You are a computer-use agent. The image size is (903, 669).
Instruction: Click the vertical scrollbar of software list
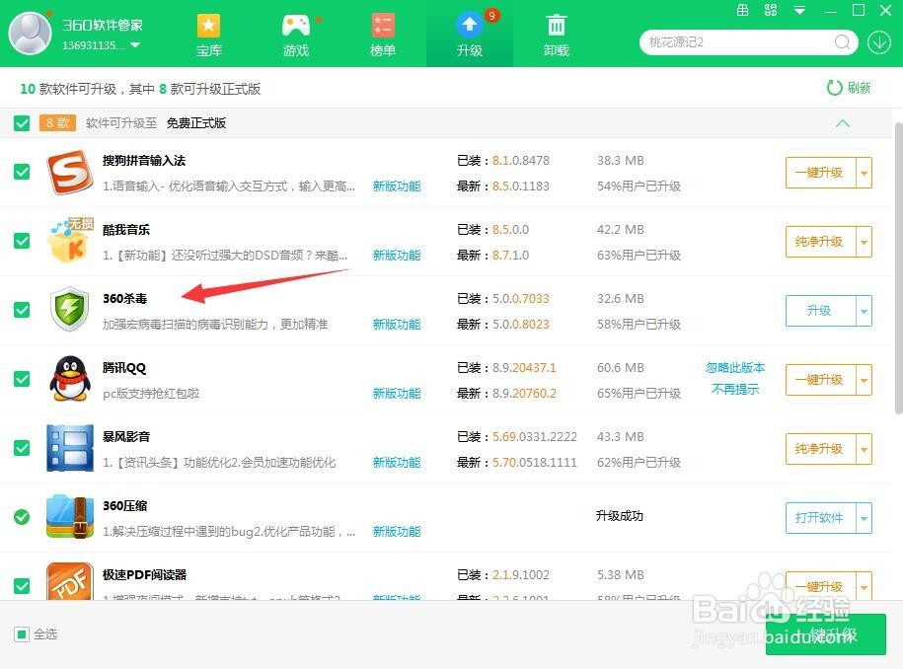pyautogui.click(x=898, y=267)
